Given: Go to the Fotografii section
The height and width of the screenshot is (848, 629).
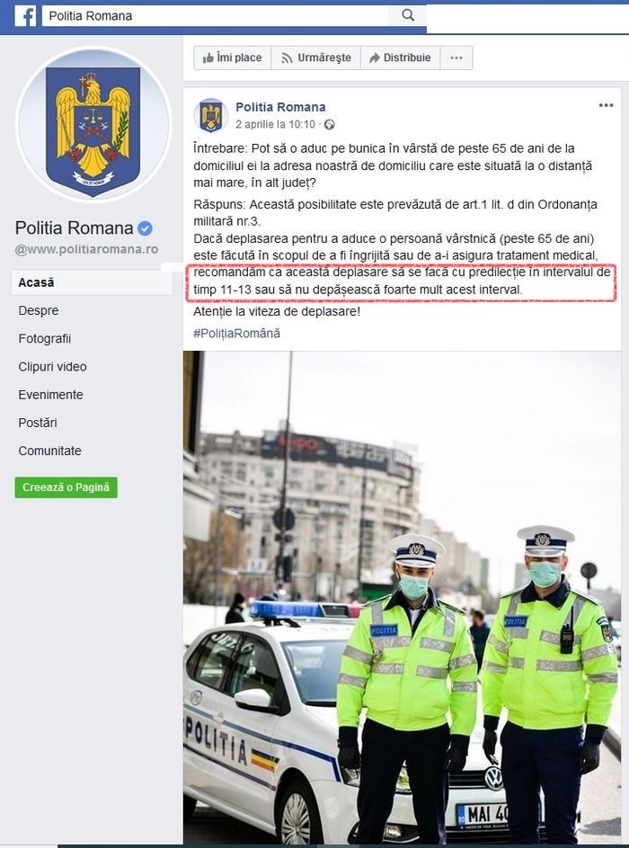Looking at the screenshot, I should pos(44,338).
